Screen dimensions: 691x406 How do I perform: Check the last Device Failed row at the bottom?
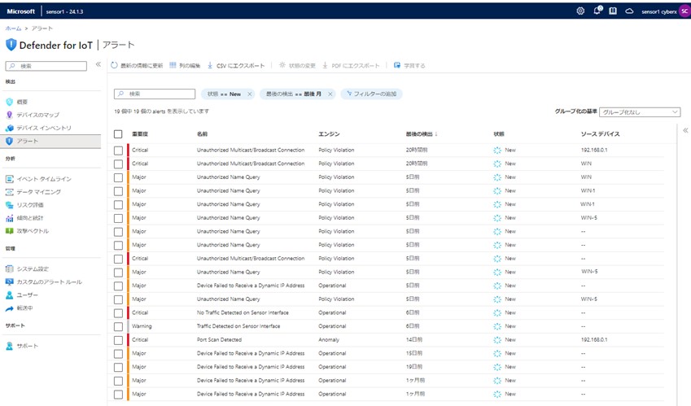coord(118,394)
